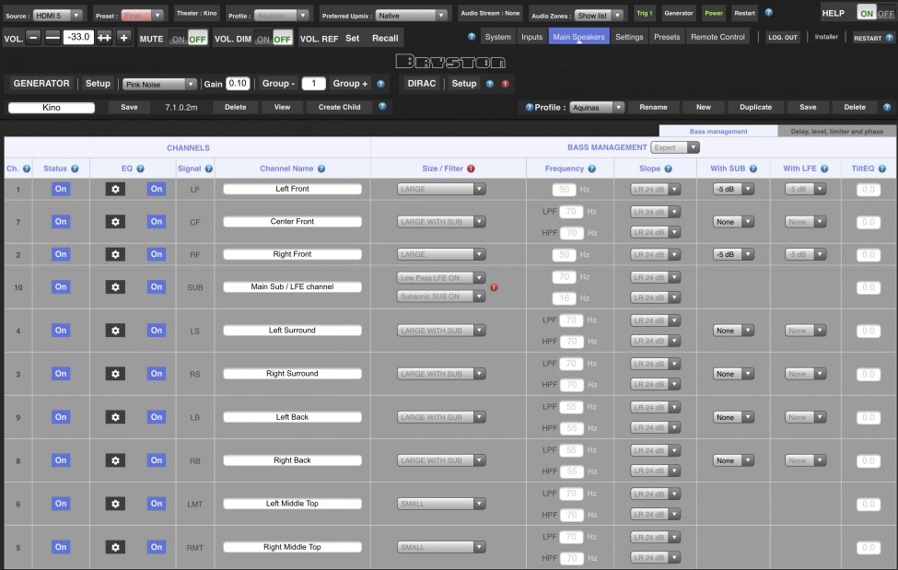898x570 pixels.
Task: Click the VOL. REF Recall button
Action: (x=385, y=39)
